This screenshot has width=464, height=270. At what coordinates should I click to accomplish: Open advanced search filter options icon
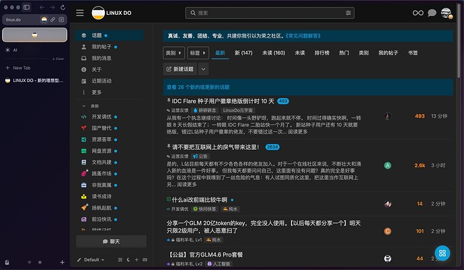[348, 13]
